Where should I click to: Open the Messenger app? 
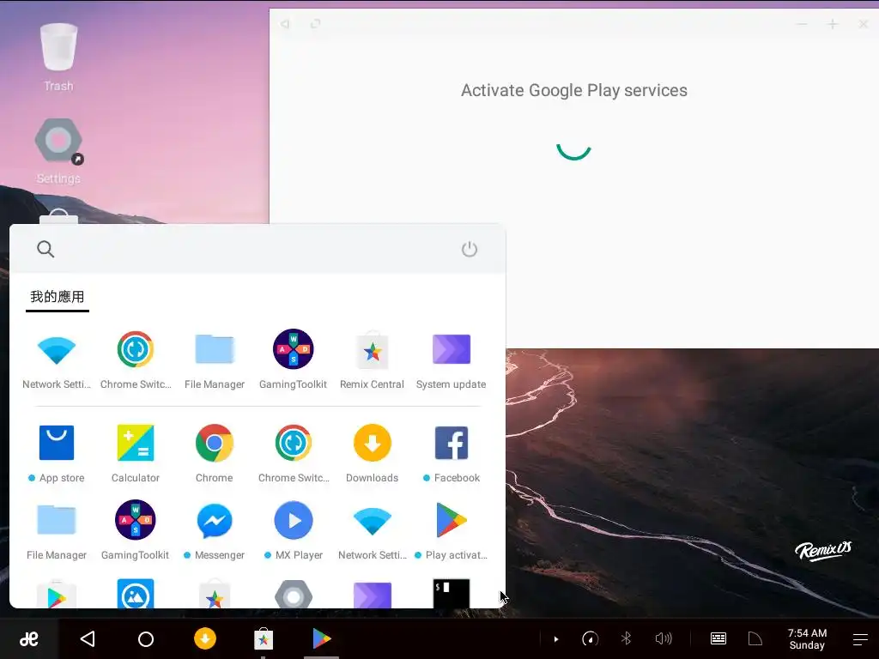(x=214, y=521)
